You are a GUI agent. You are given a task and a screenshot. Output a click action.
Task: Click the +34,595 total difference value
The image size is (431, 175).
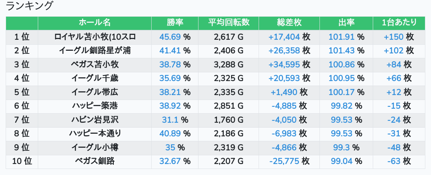pos(284,64)
